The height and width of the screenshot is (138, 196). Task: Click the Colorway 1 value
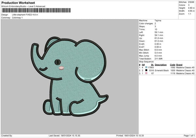click(17, 18)
